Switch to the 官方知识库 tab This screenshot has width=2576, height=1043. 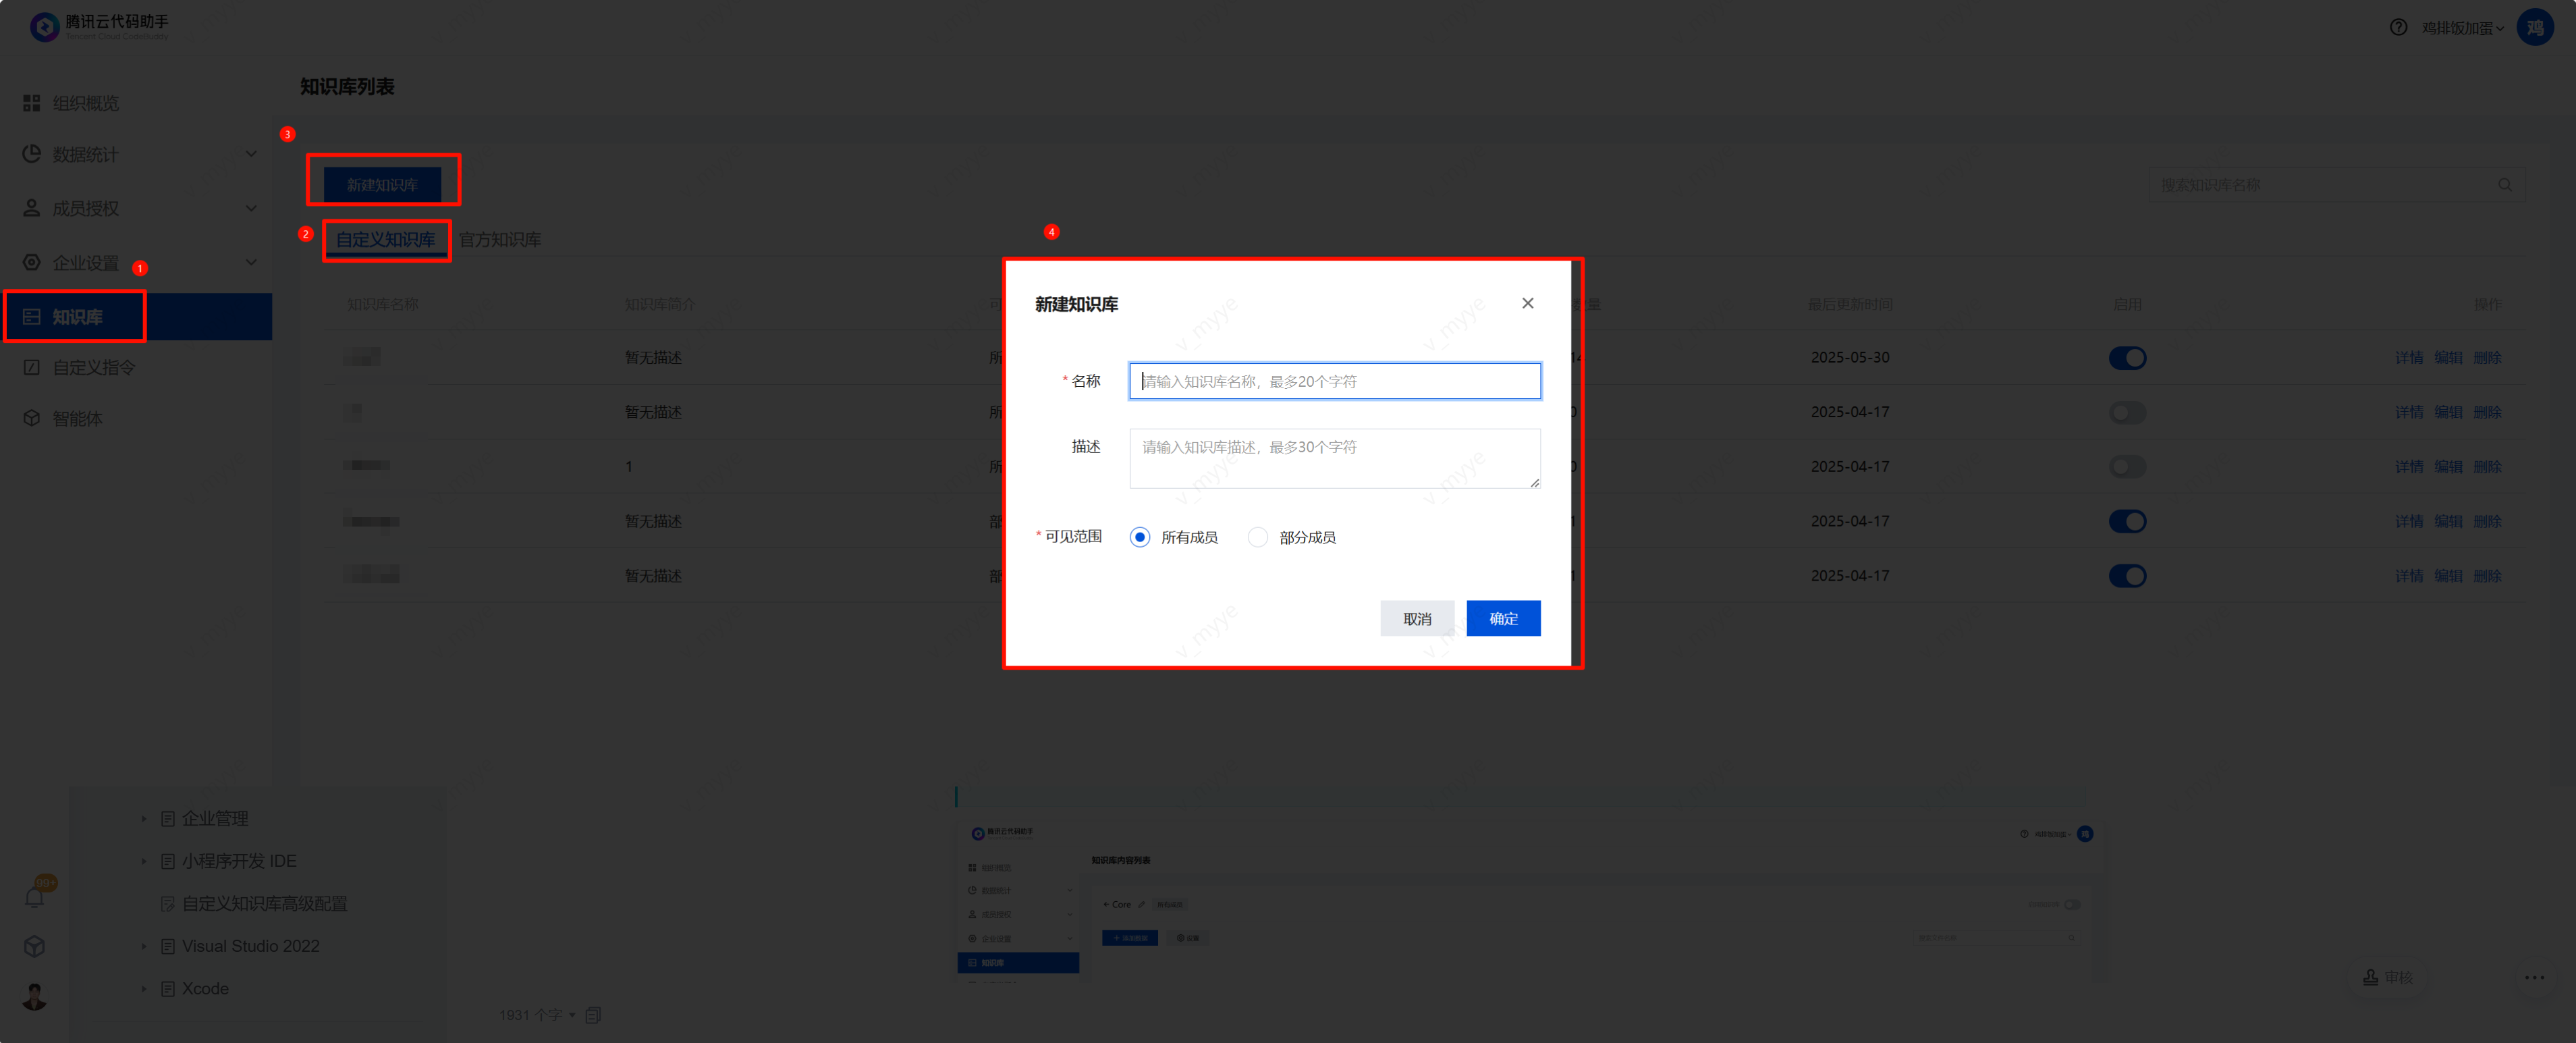pyautogui.click(x=499, y=240)
